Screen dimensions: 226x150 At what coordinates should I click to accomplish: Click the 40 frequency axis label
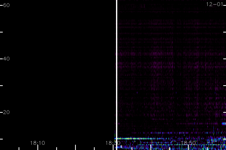point(6,59)
